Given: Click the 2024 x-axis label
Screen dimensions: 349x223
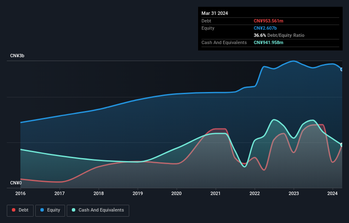Looking at the screenshot, I should point(332,193).
